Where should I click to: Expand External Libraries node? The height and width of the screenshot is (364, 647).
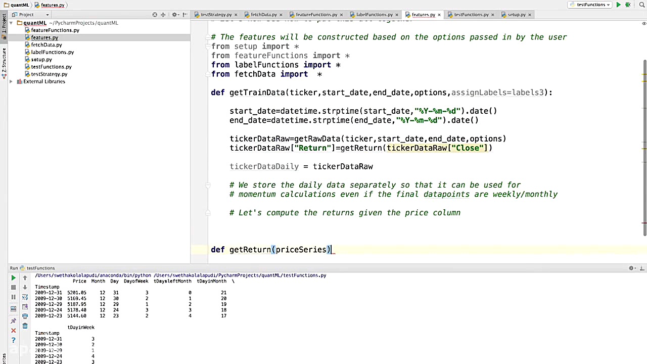(12, 81)
